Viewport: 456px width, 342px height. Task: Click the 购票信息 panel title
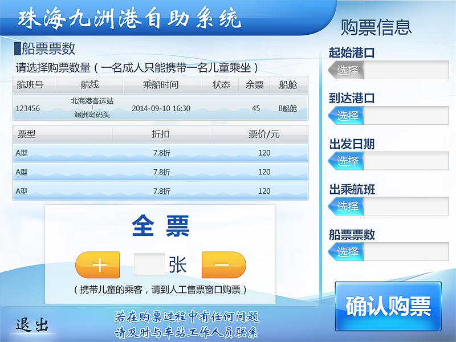coord(376,27)
